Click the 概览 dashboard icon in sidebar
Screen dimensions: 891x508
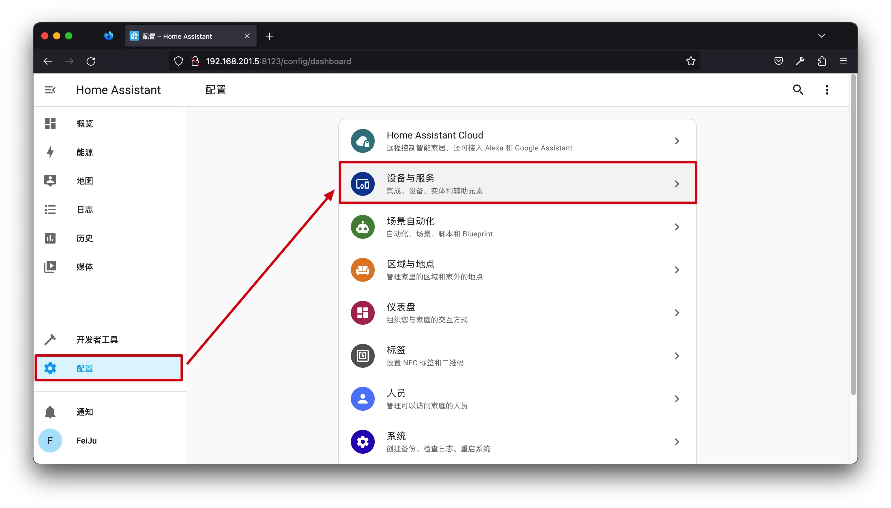point(50,124)
